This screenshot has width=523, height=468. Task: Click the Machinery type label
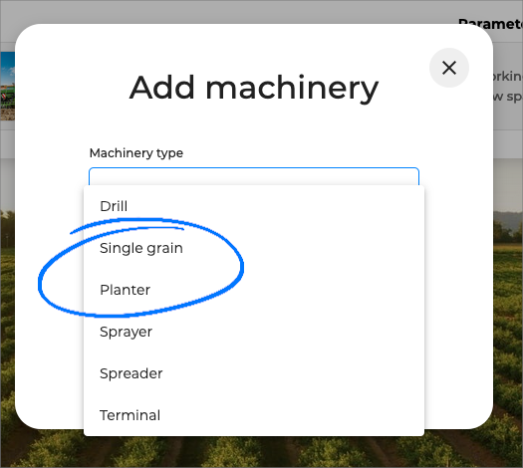point(136,153)
